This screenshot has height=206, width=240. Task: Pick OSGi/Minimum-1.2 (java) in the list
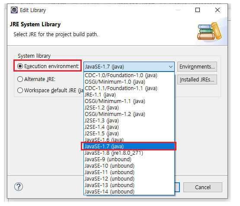(129, 114)
